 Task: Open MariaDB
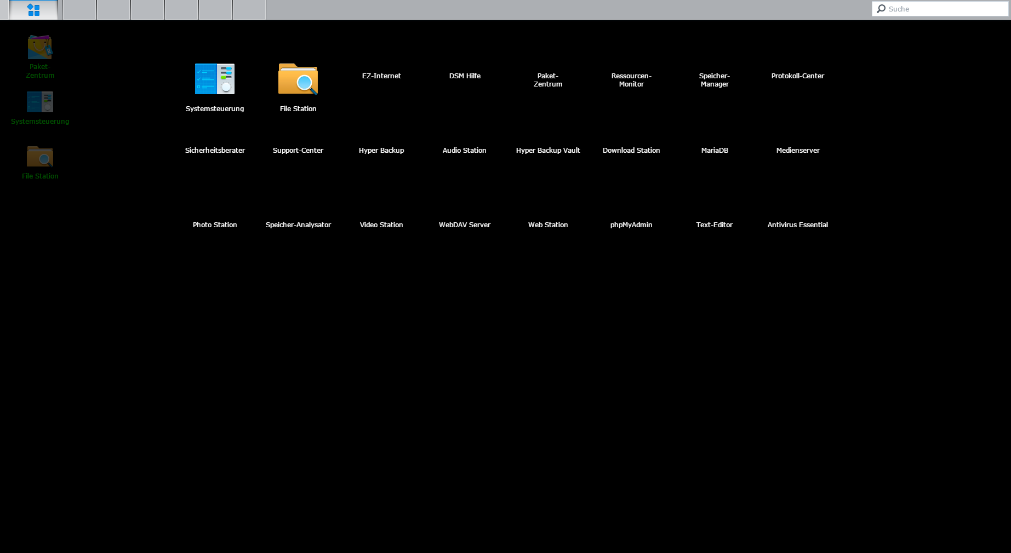pyautogui.click(x=715, y=151)
